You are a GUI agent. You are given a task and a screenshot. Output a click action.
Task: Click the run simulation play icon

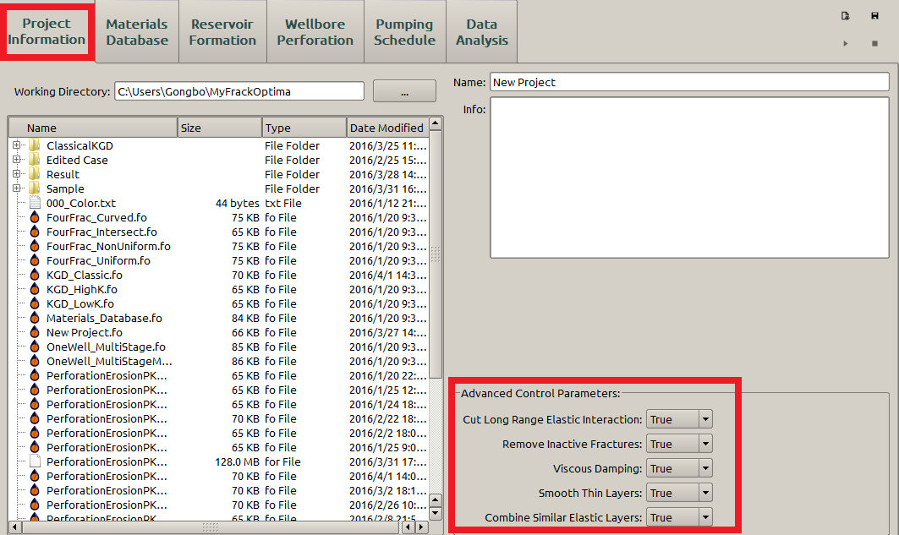(x=845, y=44)
